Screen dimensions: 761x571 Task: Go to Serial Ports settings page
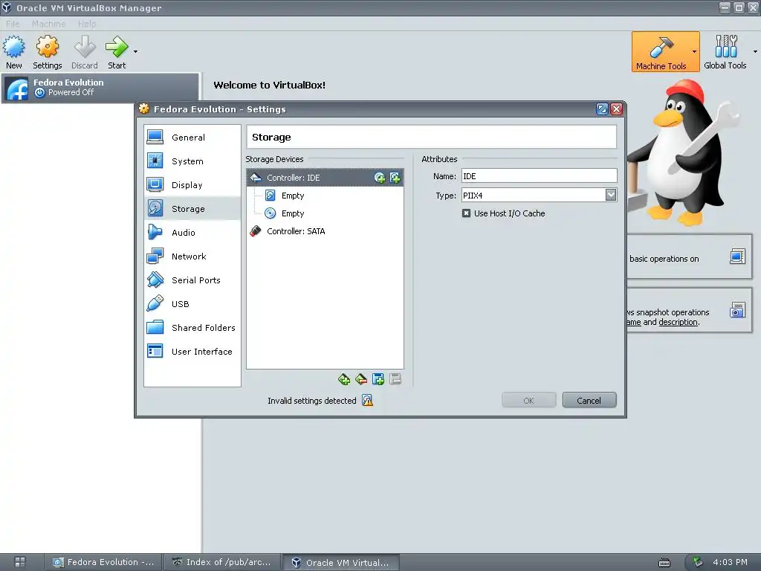192,280
